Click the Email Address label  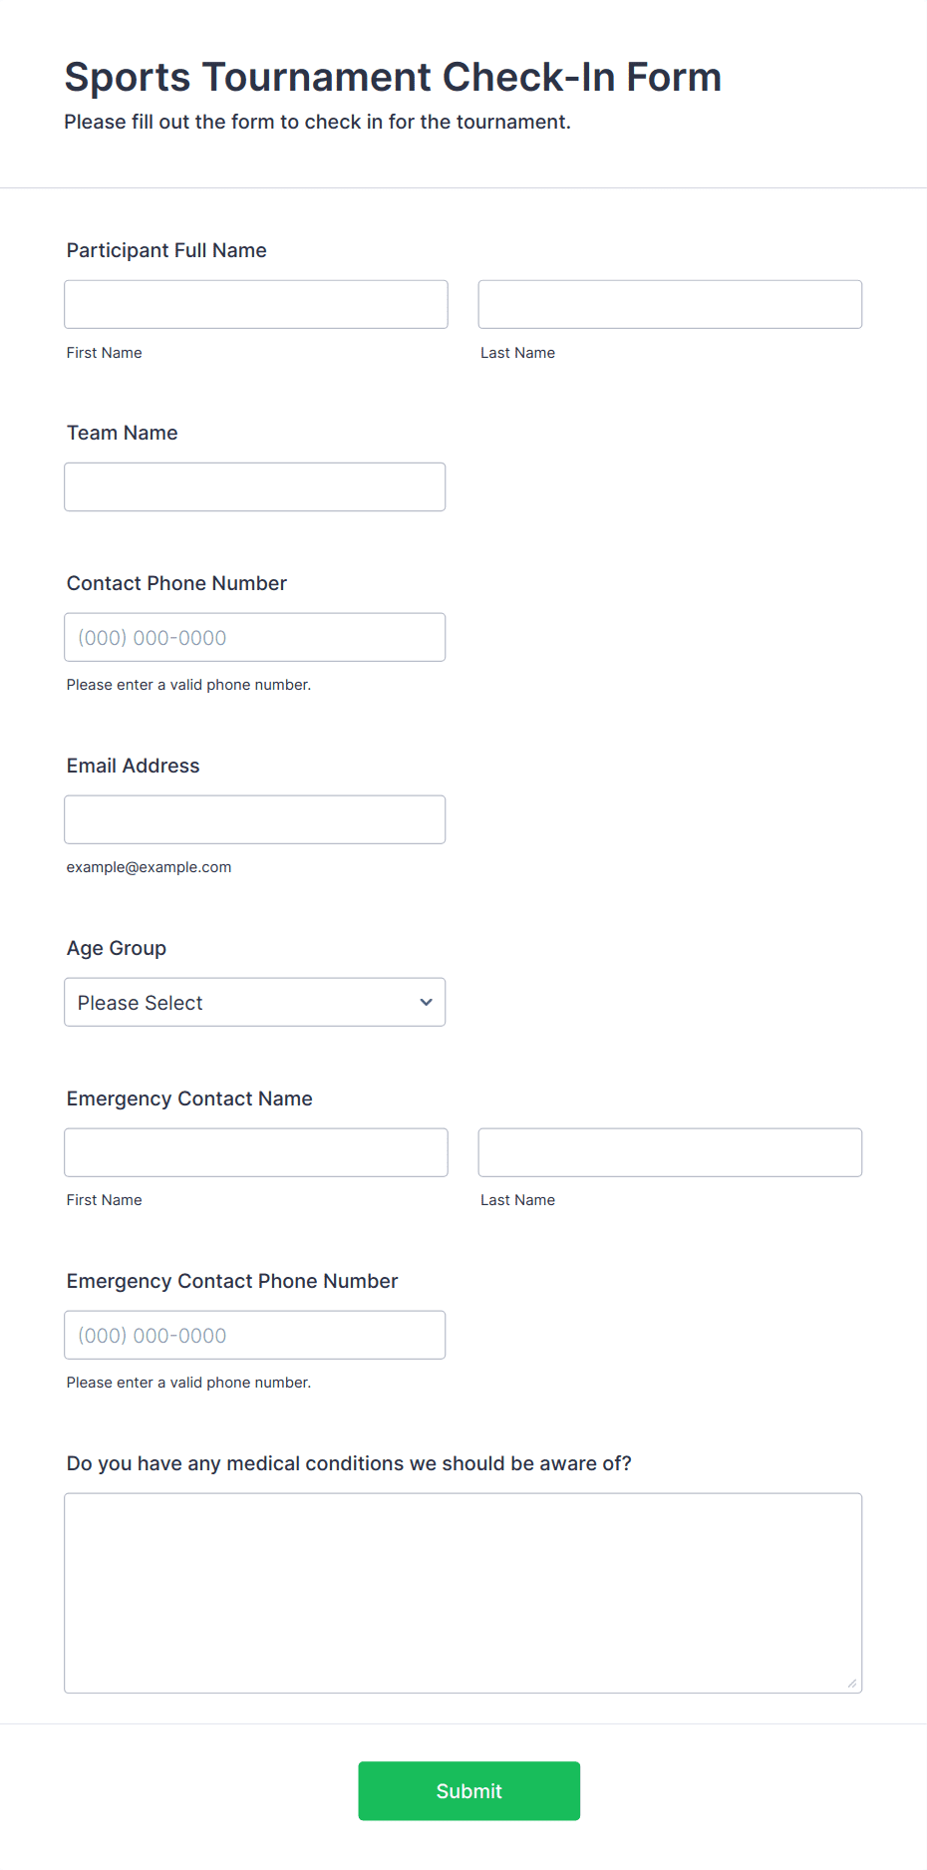point(134,766)
